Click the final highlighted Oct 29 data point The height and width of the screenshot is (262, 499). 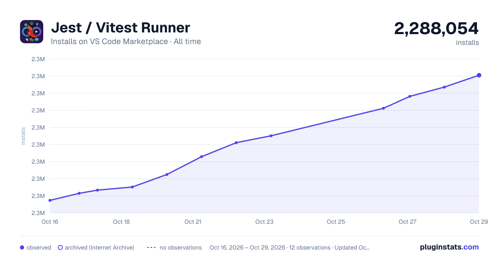coord(479,75)
